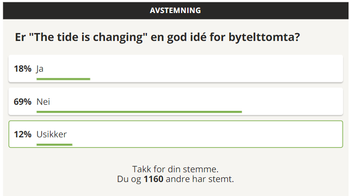The image size is (350, 196).
Task: Click the "Usikker" answer label text
Action: (52, 134)
